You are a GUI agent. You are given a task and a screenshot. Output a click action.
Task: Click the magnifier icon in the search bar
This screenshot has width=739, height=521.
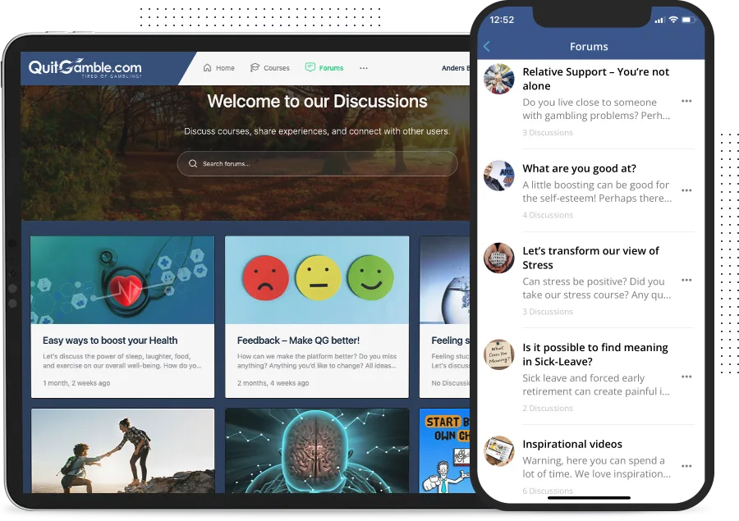click(x=193, y=164)
